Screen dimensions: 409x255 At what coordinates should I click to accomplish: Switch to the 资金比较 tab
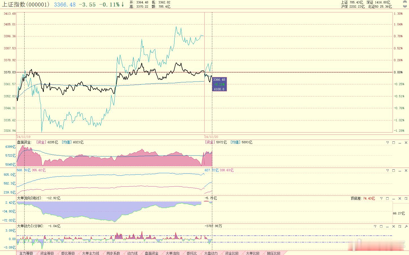[x=232, y=253]
